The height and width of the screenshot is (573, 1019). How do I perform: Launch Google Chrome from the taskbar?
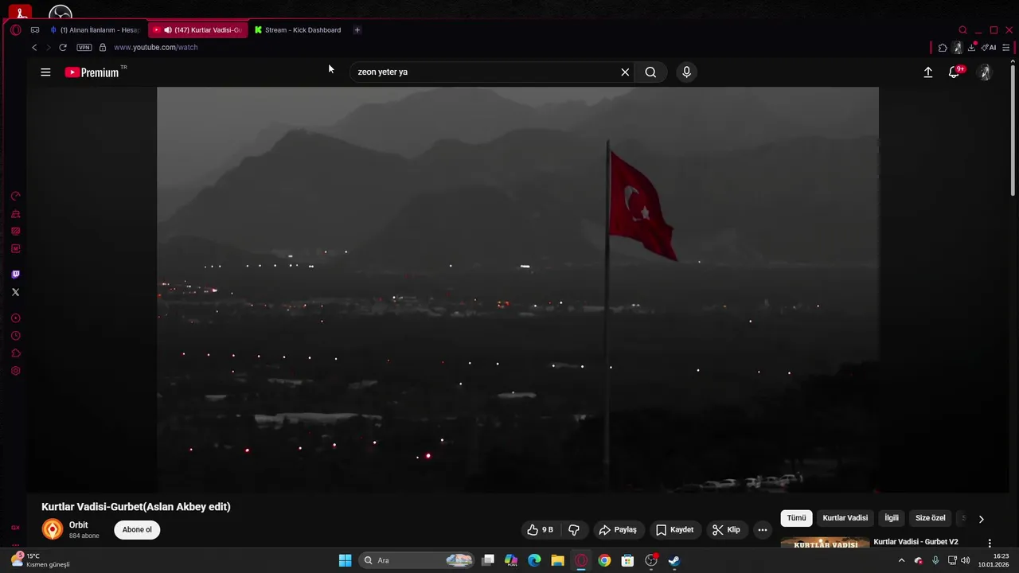click(x=604, y=560)
